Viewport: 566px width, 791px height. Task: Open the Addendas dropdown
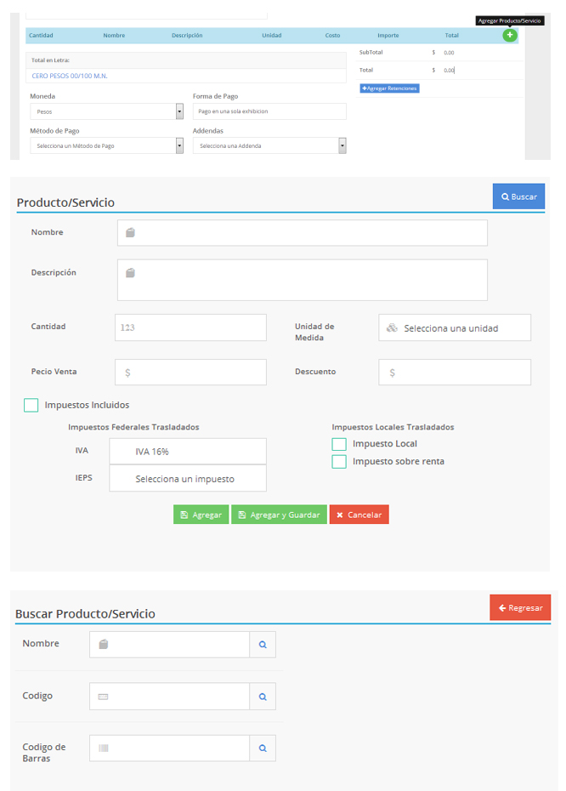[269, 145]
